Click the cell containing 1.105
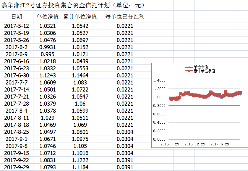 [x=80, y=146]
